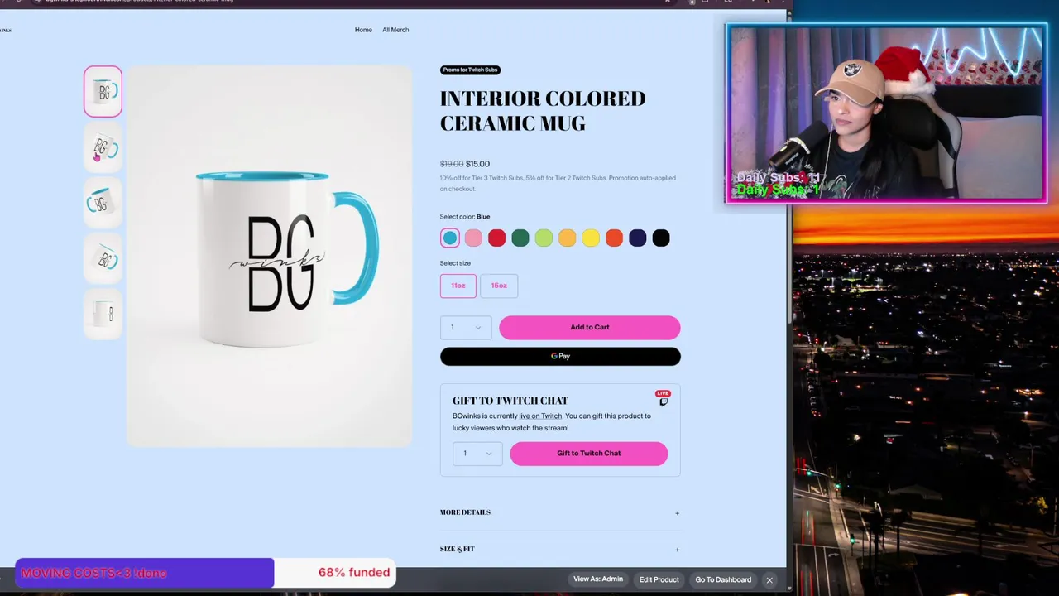
Task: Show fifth mug thumbnail view
Action: tap(103, 314)
